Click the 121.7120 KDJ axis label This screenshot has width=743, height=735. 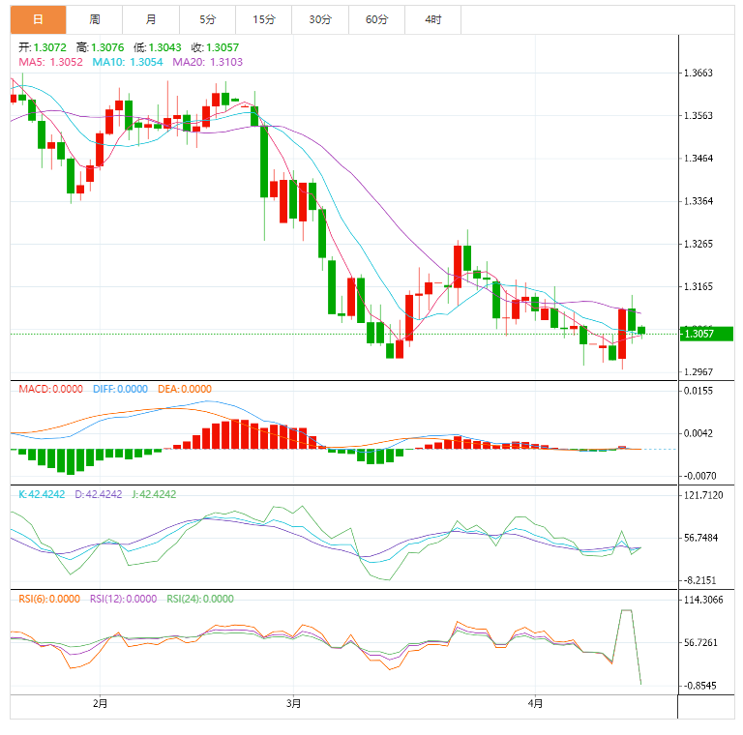[x=703, y=495]
